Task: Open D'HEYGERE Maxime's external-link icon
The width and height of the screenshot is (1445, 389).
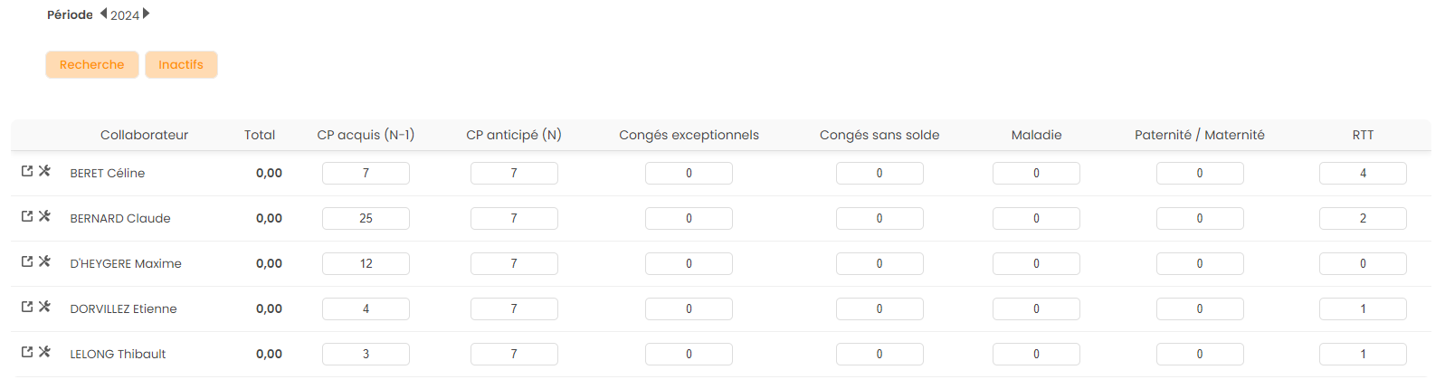Action: click(x=27, y=261)
